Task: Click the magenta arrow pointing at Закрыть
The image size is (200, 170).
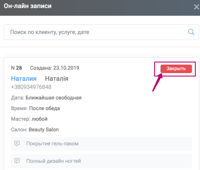Action: coord(158,82)
